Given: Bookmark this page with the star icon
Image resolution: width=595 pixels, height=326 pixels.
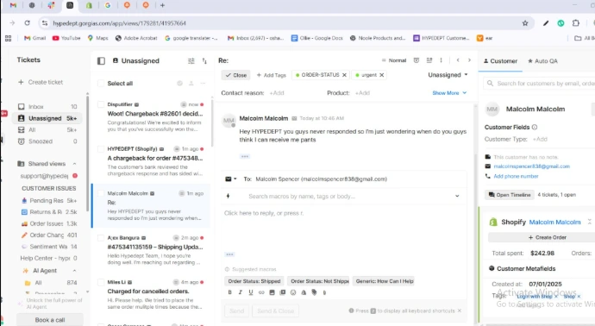Looking at the screenshot, I should 525,23.
